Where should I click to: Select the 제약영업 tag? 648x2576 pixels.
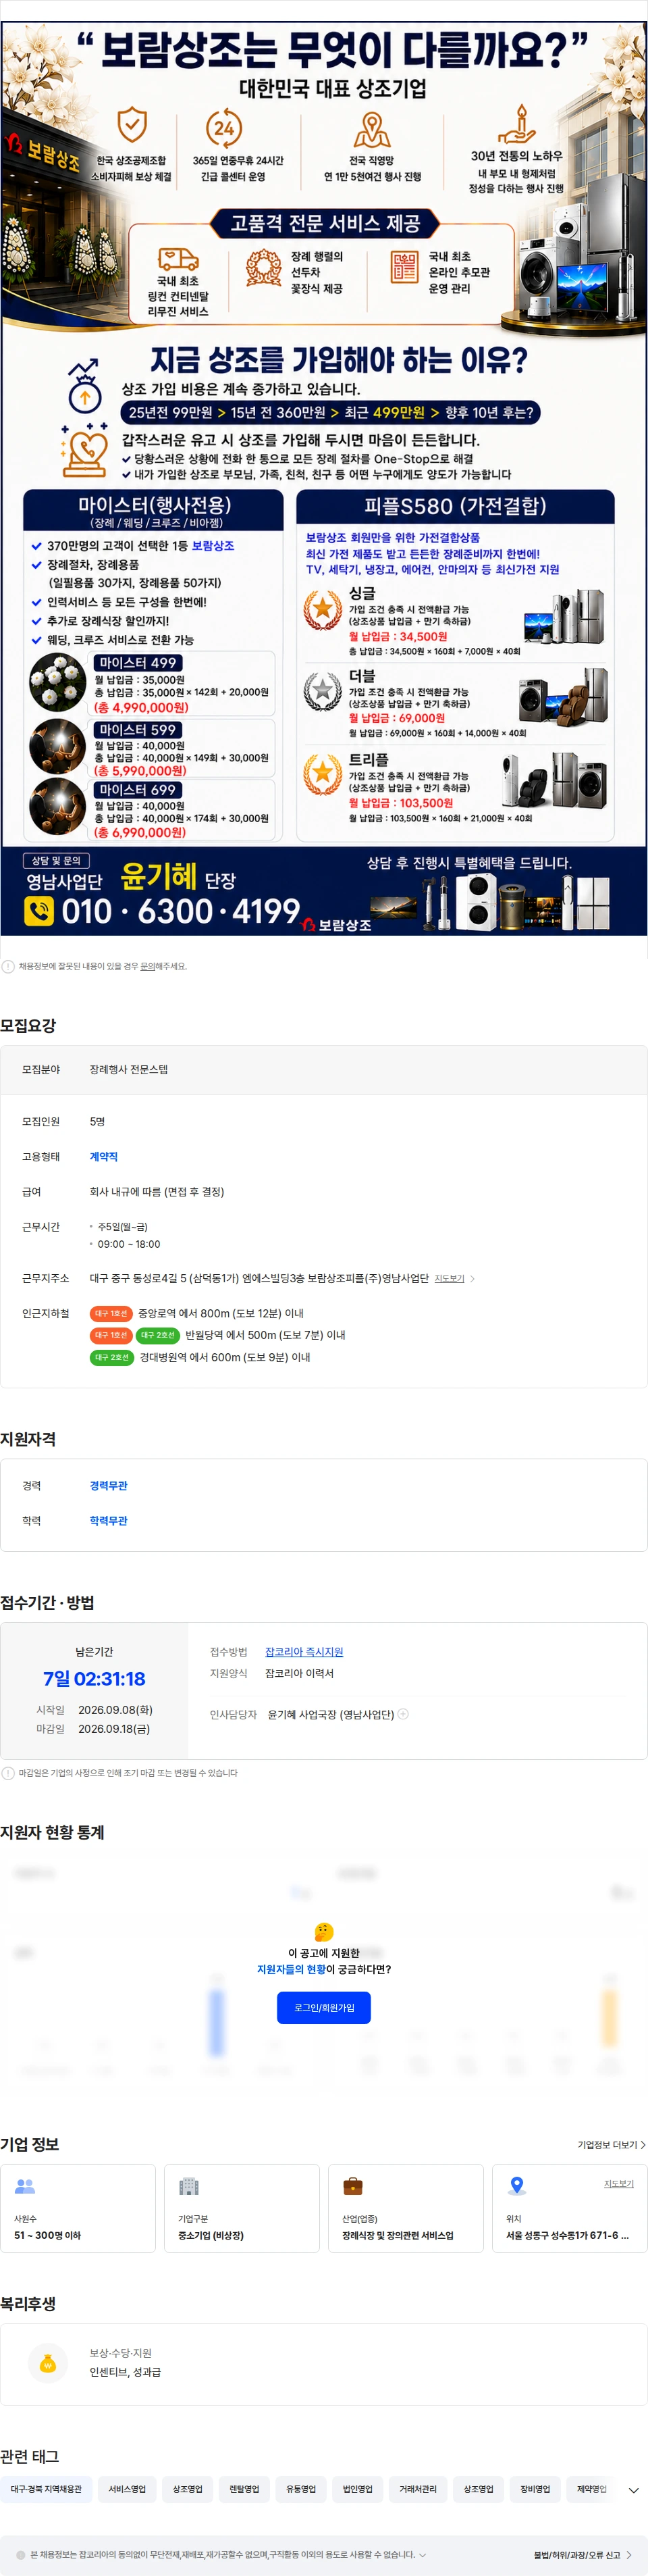pyautogui.click(x=592, y=2489)
